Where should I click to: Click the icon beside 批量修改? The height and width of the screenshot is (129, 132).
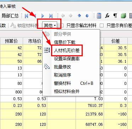coord(47,67)
